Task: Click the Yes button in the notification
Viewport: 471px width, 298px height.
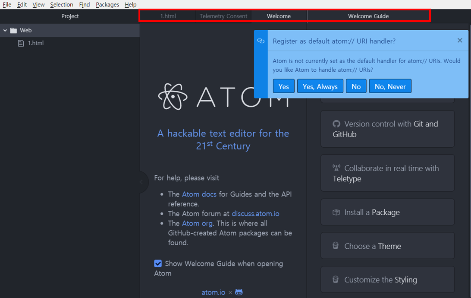Action: tap(283, 86)
